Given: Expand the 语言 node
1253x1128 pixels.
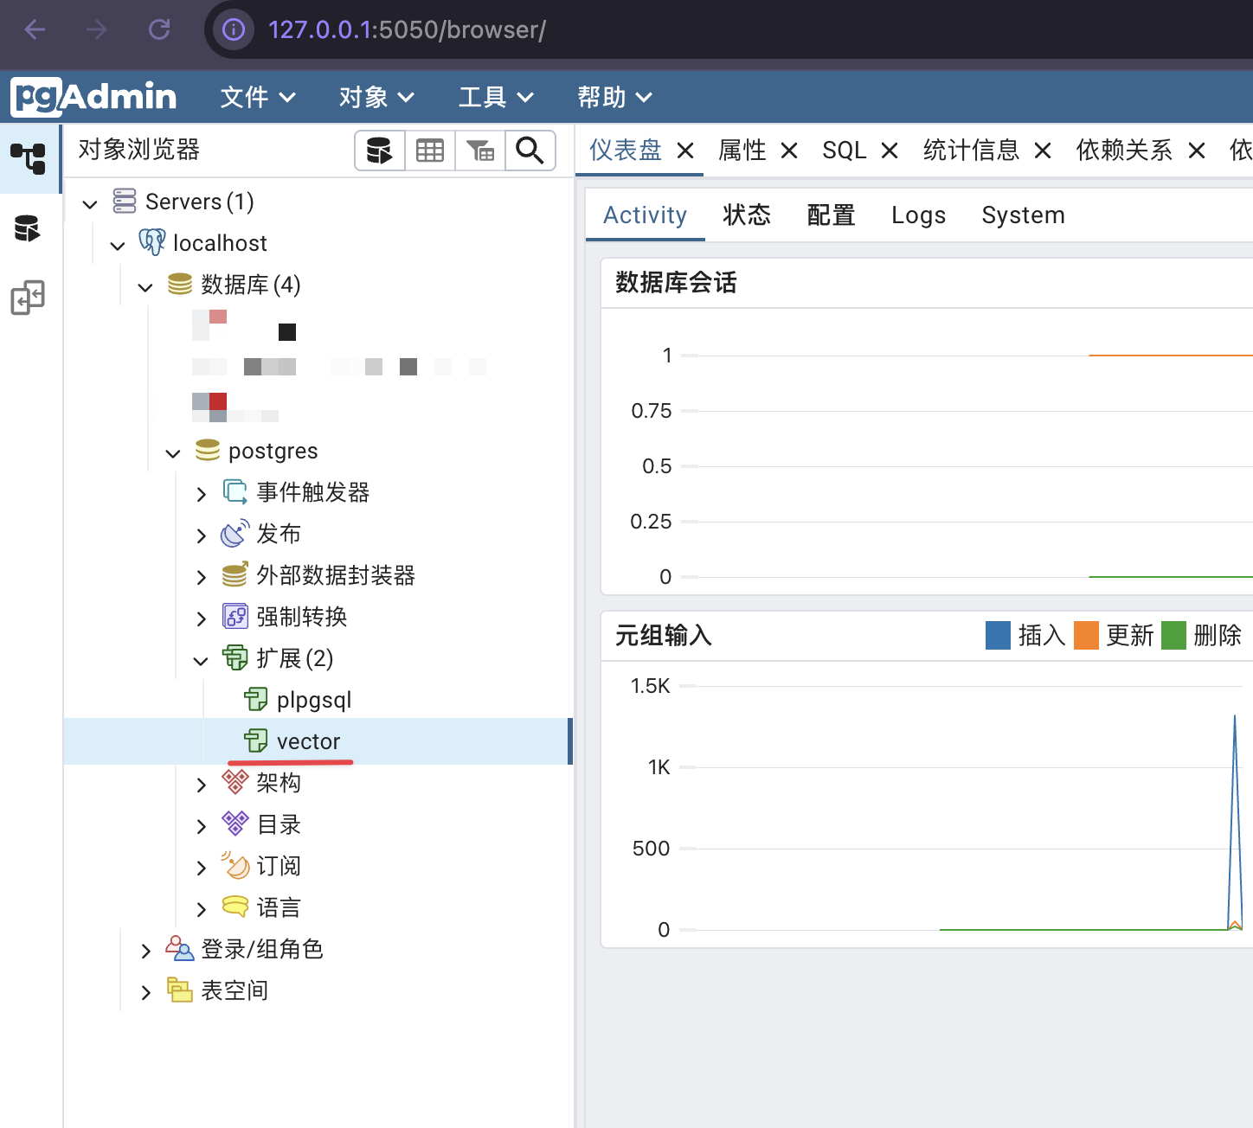Looking at the screenshot, I should click(201, 909).
